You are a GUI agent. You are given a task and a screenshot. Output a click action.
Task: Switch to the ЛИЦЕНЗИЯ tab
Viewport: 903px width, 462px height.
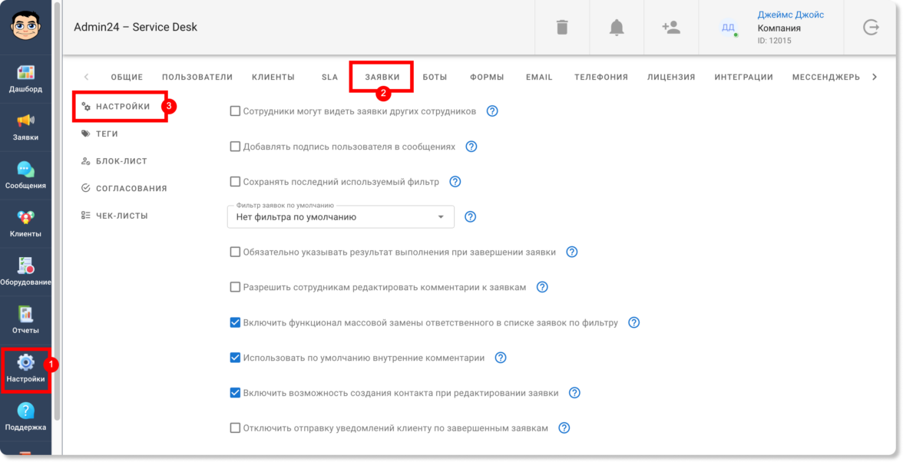point(671,77)
